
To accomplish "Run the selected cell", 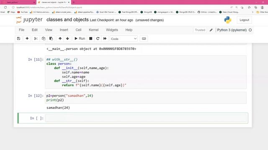I will click(80, 39).
